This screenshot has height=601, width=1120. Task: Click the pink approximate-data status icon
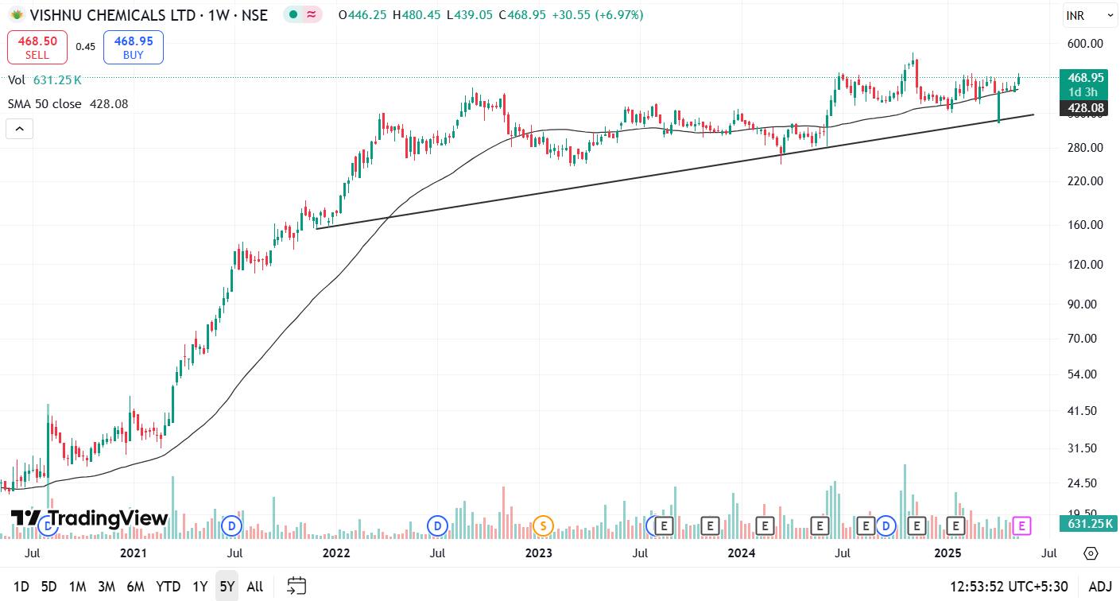(312, 14)
